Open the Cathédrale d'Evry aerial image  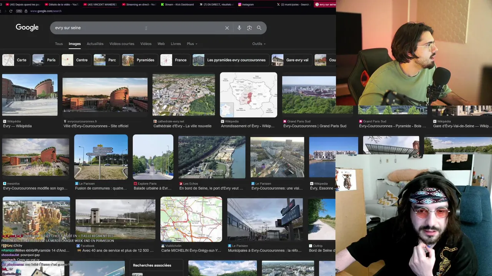click(x=184, y=95)
